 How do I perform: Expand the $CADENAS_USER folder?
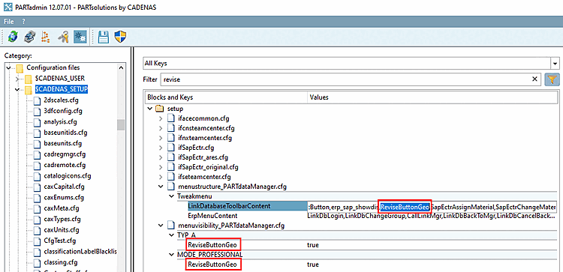[17, 79]
